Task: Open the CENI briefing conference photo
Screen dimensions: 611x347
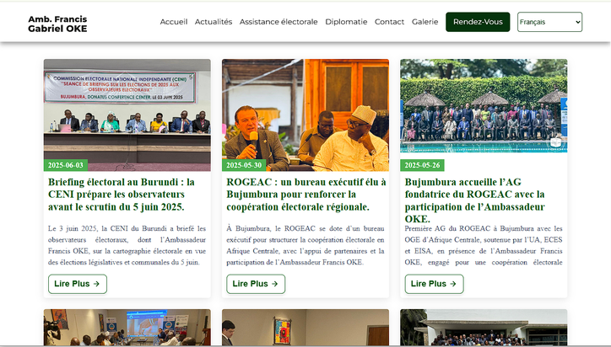Action: [127, 115]
